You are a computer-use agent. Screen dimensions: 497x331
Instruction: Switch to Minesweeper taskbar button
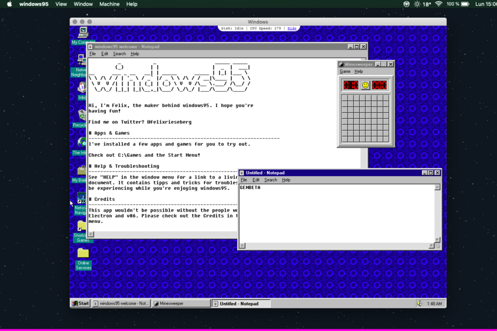181,303
